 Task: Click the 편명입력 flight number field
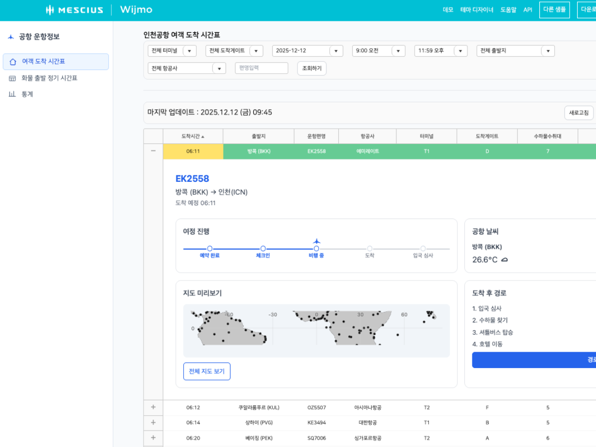(x=261, y=68)
